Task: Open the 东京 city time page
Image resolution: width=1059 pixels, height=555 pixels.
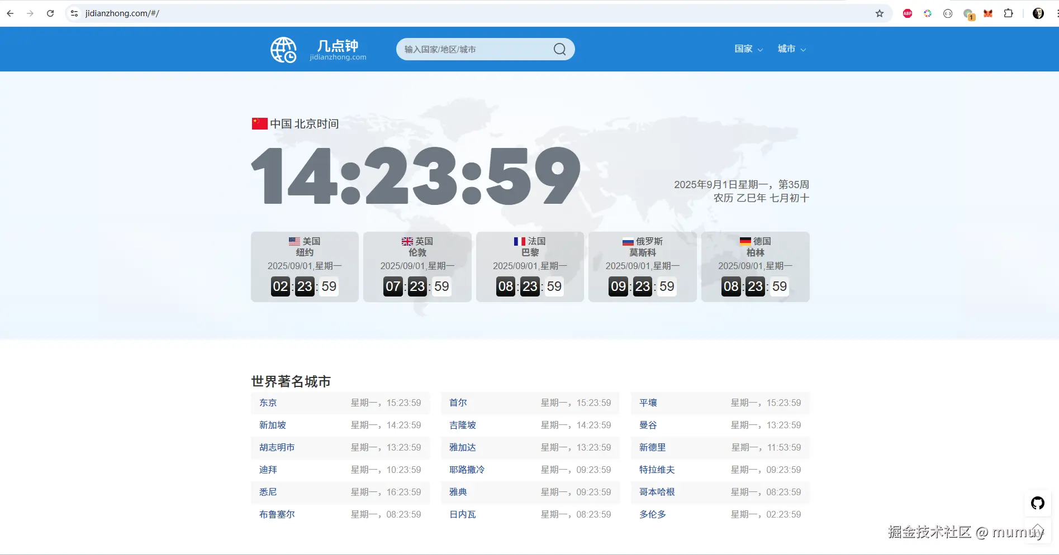Action: (268, 403)
